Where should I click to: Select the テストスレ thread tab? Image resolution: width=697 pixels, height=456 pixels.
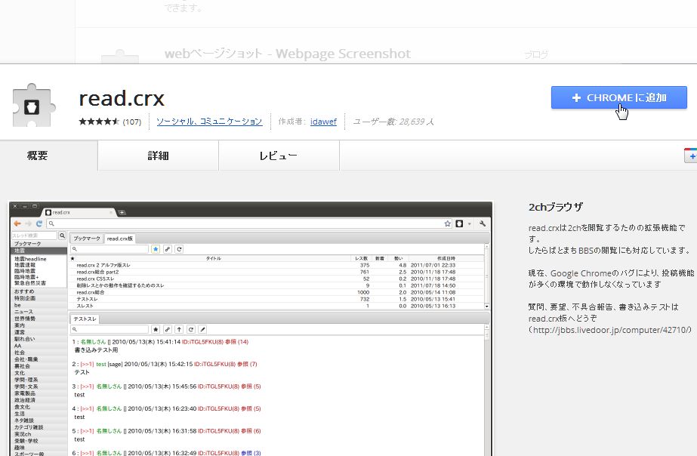click(85, 319)
